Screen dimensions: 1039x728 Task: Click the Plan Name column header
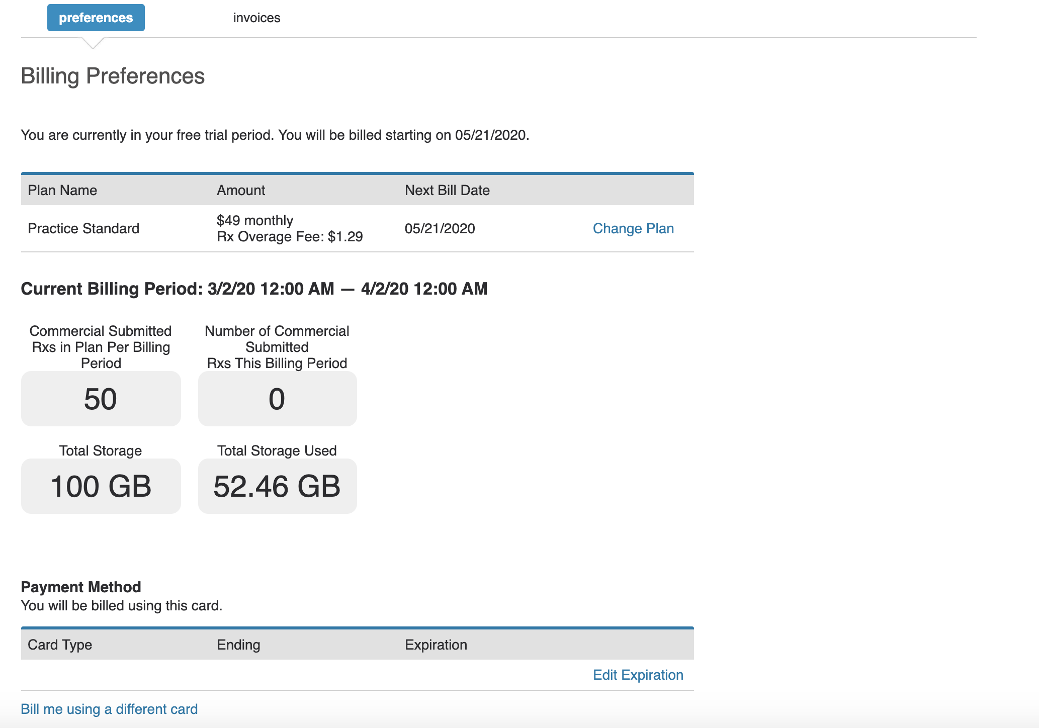point(62,191)
